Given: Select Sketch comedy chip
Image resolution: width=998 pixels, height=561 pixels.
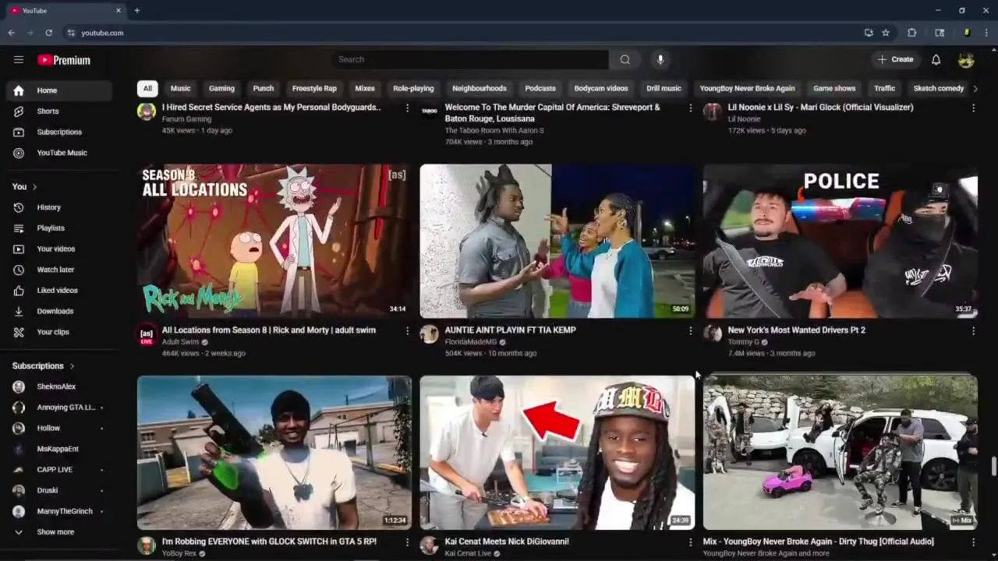Looking at the screenshot, I should point(939,89).
